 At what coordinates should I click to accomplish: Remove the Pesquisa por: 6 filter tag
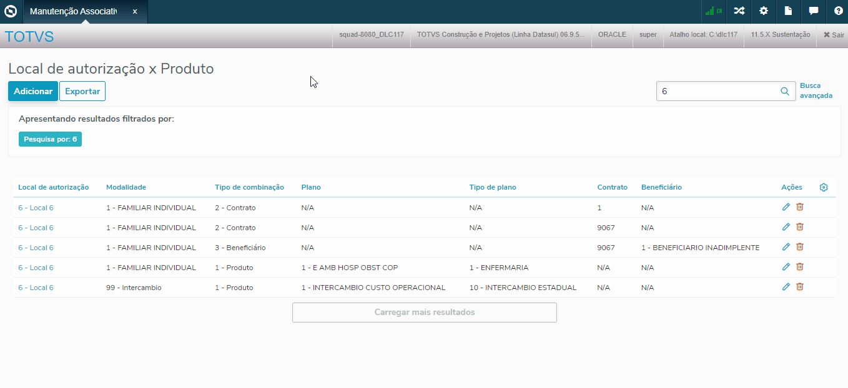click(x=50, y=139)
